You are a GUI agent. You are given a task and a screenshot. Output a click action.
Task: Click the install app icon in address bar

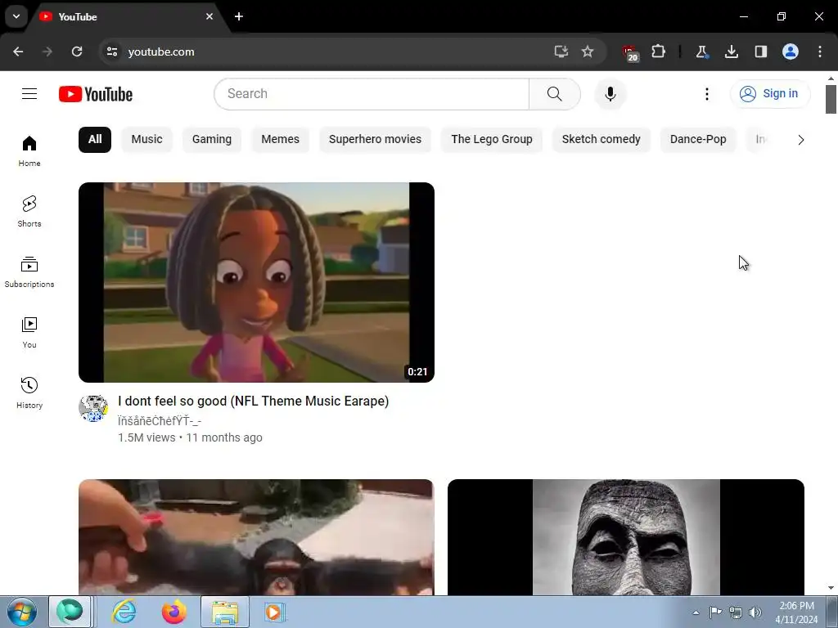click(561, 52)
